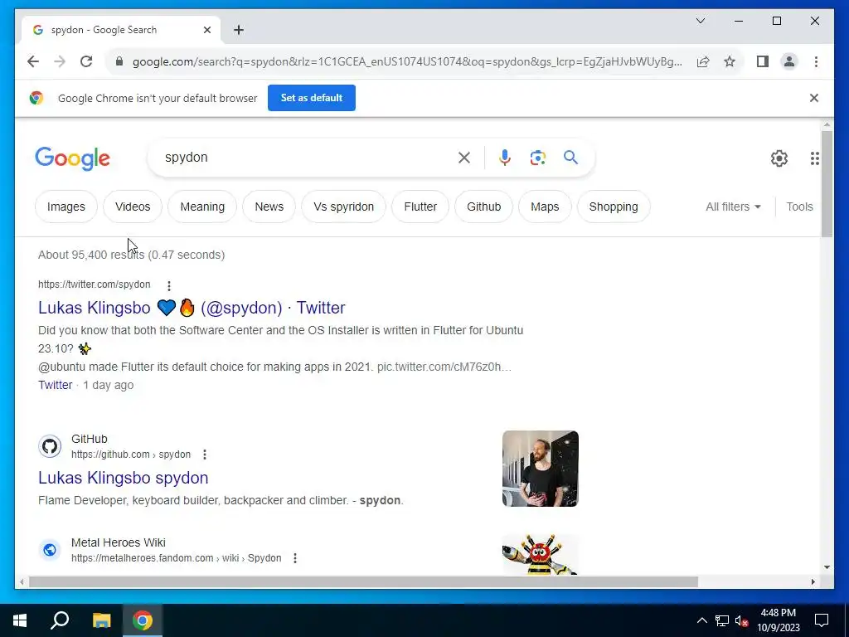Screen dimensions: 849x637
Task: Open Lukas Klingsbo Twitter result
Action: (x=192, y=308)
